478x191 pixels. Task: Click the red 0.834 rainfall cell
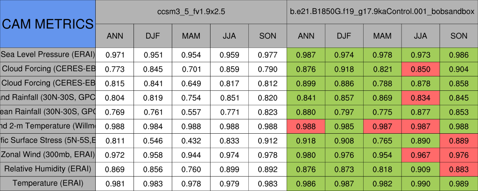pyautogui.click(x=421, y=97)
